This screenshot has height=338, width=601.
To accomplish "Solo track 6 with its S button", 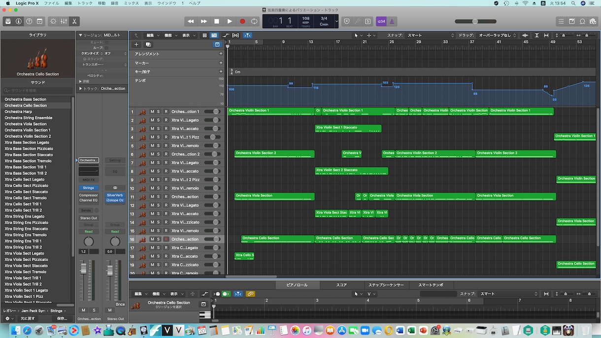I will point(159,154).
